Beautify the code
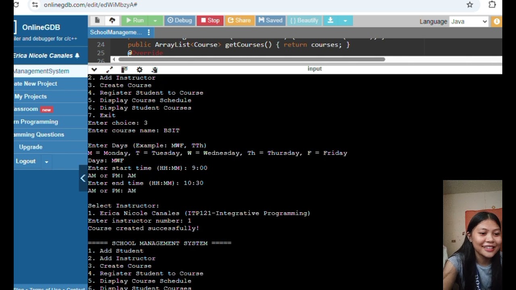 tap(304, 21)
